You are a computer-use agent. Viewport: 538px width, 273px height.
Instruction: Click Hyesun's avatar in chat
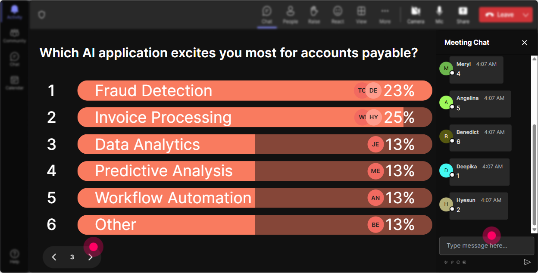pyautogui.click(x=446, y=204)
